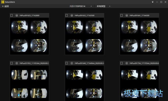Image resolution: width=168 pixels, height=101 pixels.
Task: Click the DetuStitch logo icon in title bar
Action: (3, 2)
